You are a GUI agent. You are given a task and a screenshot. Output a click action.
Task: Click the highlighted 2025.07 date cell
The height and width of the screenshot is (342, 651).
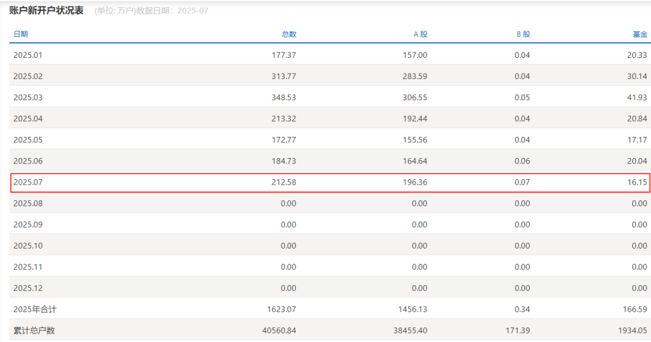point(28,182)
